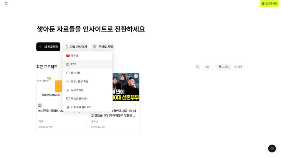Expand the 유형 filter dropdown
This screenshot has height=159, width=281.
click(x=209, y=67)
